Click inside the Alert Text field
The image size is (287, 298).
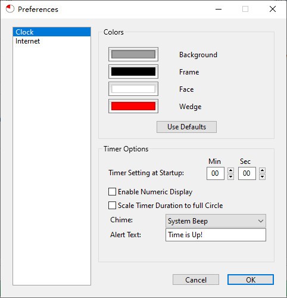coord(216,235)
